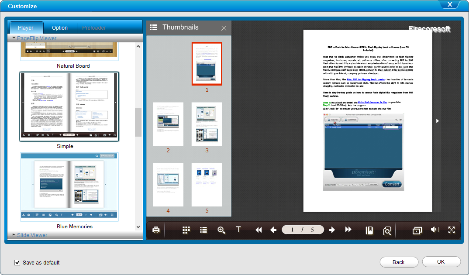Click the zoom in magnifier icon
The height and width of the screenshot is (275, 469).
[221, 230]
